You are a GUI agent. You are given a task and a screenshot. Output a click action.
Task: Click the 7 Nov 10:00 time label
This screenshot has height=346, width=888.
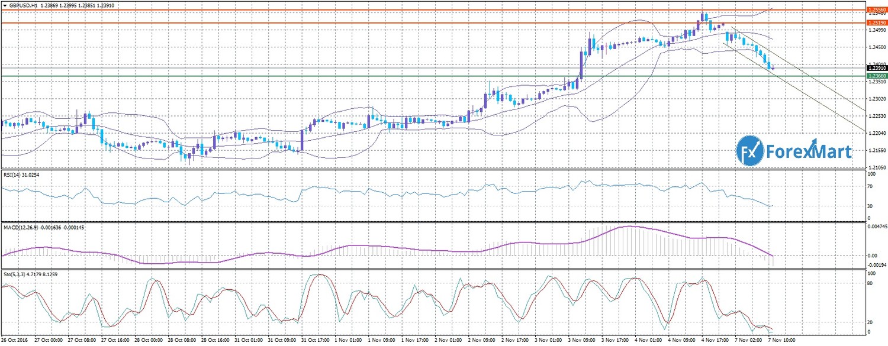pyautogui.click(x=783, y=341)
